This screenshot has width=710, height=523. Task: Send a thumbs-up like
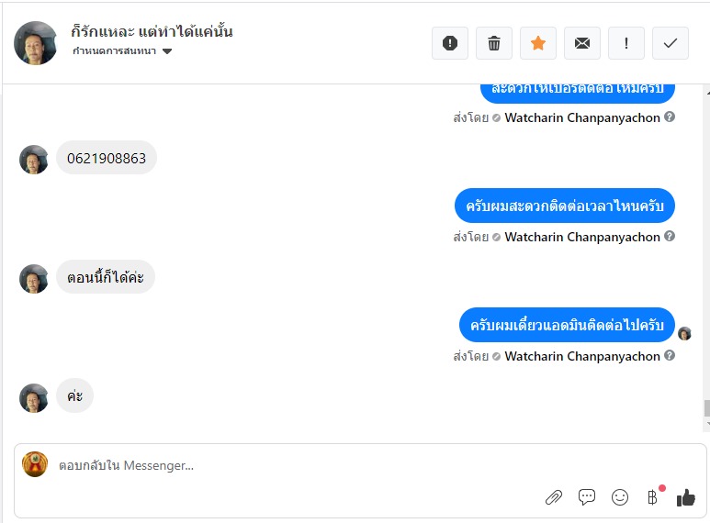[x=686, y=497]
